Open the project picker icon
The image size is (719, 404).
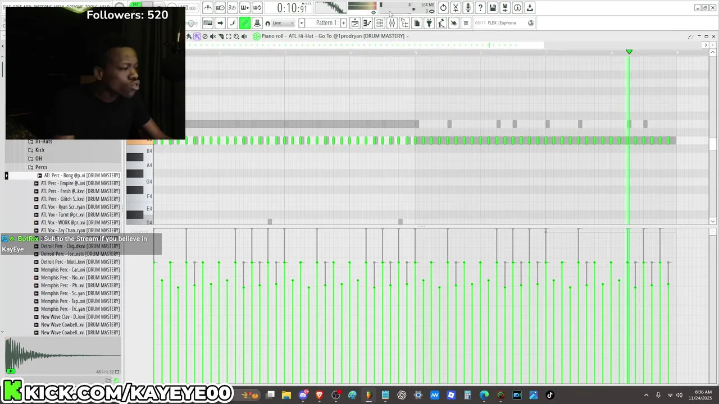[x=417, y=23]
